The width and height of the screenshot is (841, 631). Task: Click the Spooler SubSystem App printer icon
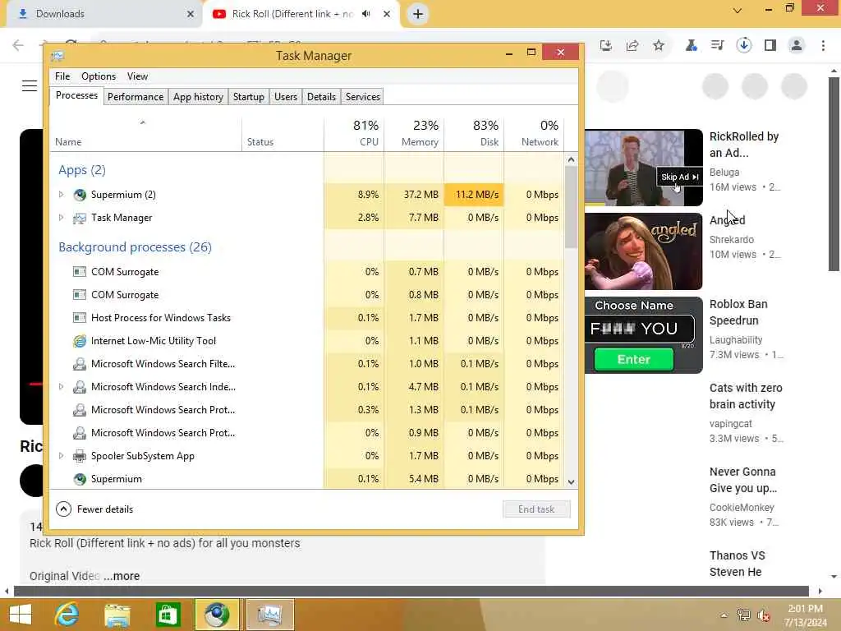80,456
